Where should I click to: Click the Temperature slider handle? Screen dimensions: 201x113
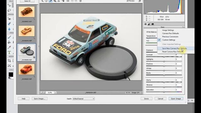(x=148, y=38)
